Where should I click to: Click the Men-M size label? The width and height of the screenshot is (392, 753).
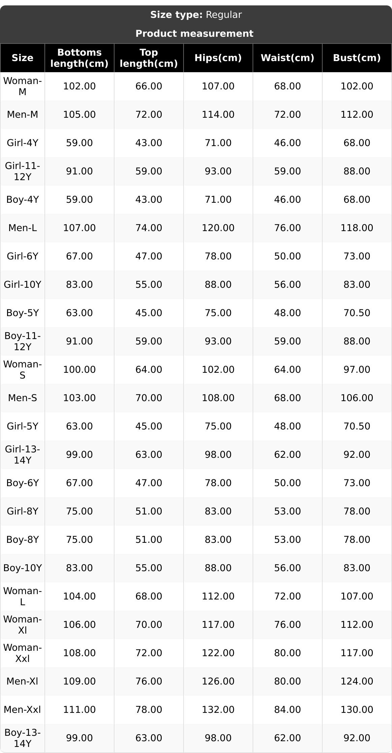(23, 114)
